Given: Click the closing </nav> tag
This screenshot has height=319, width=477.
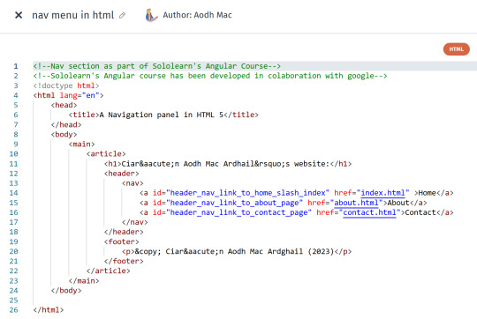Looking at the screenshot, I should point(135,222).
